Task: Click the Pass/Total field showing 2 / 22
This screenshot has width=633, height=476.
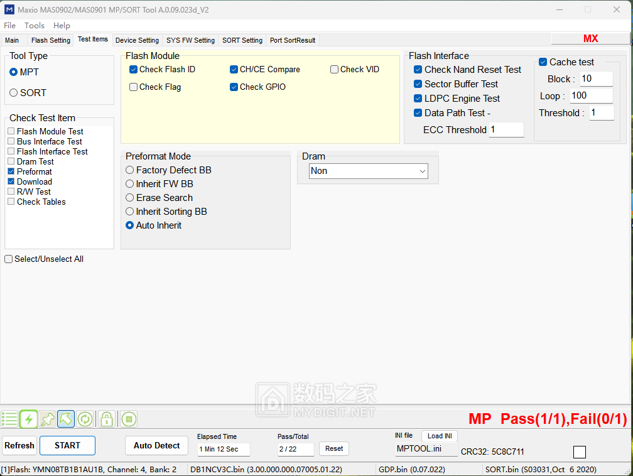Action: [x=296, y=450]
